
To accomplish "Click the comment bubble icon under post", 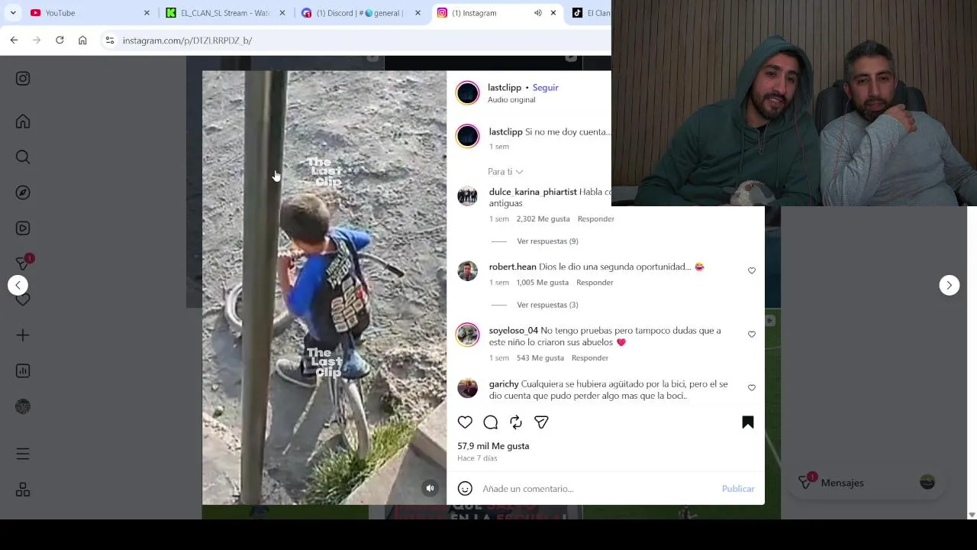I will 491,422.
